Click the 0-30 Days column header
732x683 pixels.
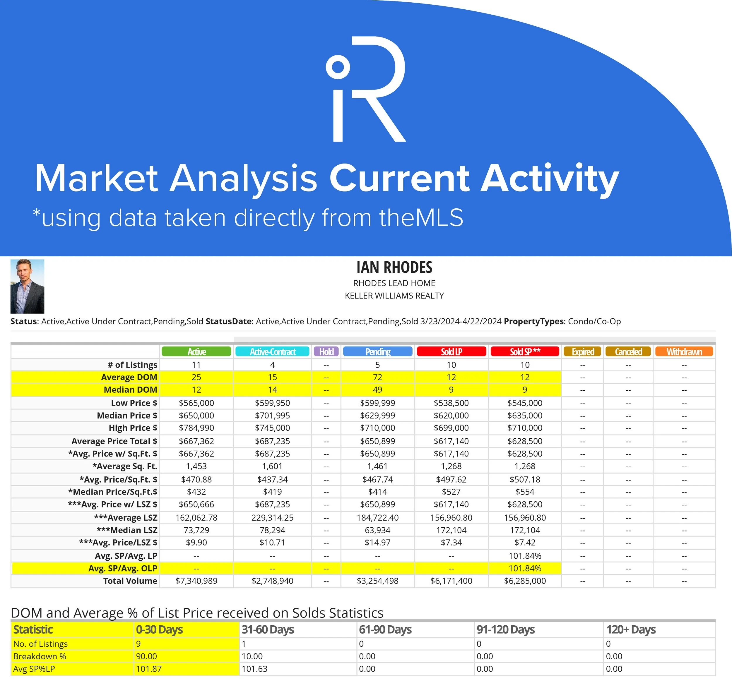pos(159,629)
